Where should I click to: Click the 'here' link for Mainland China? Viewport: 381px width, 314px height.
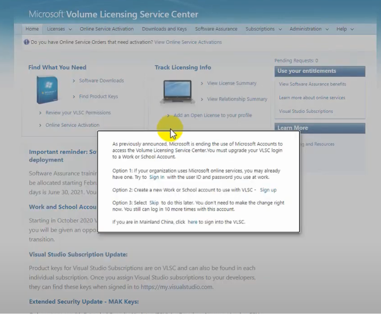click(x=193, y=222)
